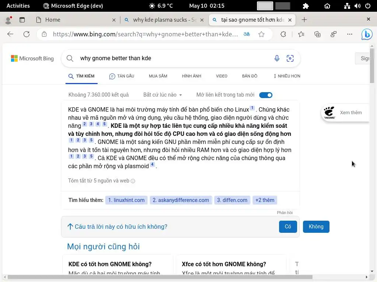Screen dimensions: 377x282
Task: Click the Có feedback button
Action: click(288, 227)
